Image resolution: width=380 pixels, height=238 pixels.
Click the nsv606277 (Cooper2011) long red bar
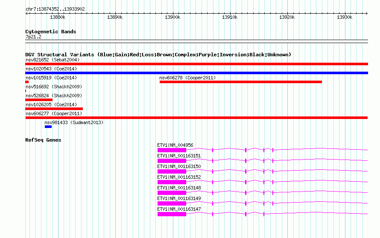pos(196,118)
